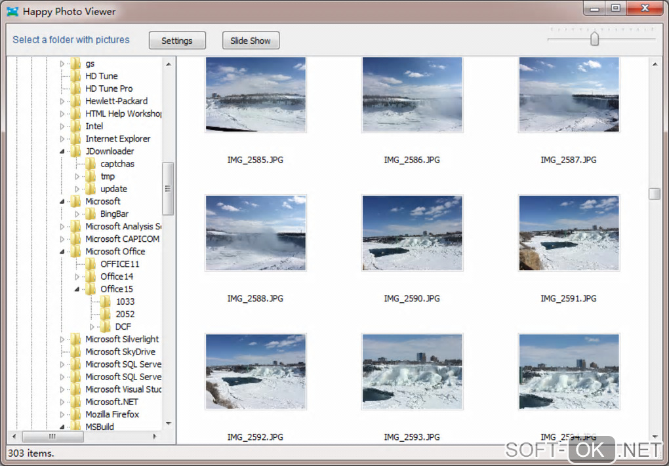Click the thumbnail pane vertical scrollbar thumb
This screenshot has width=669, height=466.
pyautogui.click(x=655, y=193)
